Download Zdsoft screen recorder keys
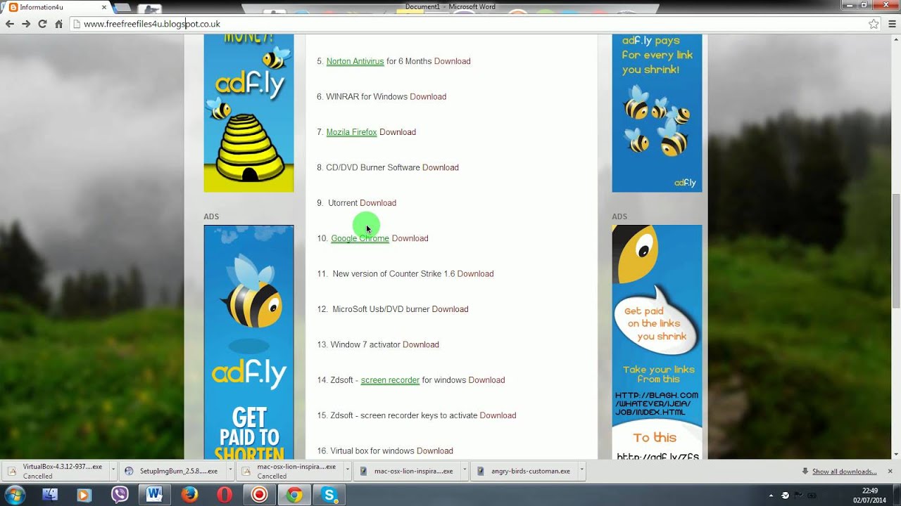Image resolution: width=901 pixels, height=506 pixels. [498, 415]
